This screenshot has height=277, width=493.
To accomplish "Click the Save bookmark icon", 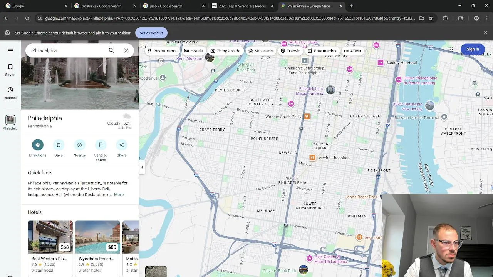I will pyautogui.click(x=59, y=145).
